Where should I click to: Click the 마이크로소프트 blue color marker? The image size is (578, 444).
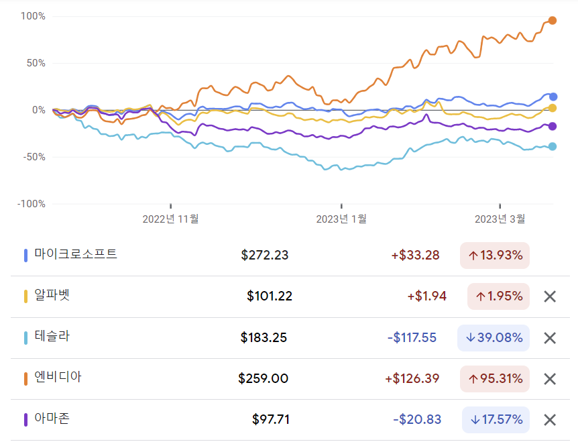25,256
